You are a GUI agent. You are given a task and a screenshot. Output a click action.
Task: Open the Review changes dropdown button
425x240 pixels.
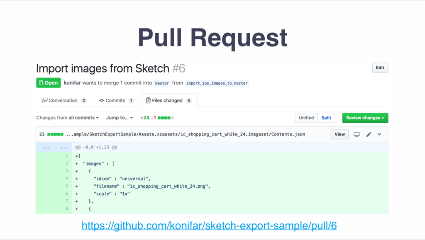coord(365,118)
